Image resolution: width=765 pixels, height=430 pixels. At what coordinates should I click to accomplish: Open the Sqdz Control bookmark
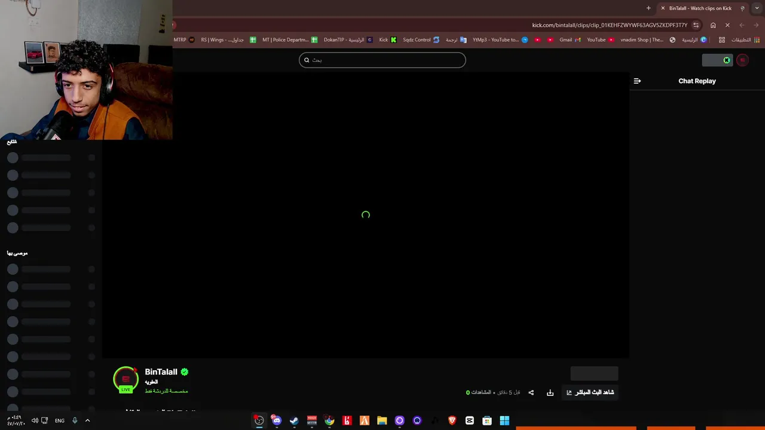coord(421,40)
